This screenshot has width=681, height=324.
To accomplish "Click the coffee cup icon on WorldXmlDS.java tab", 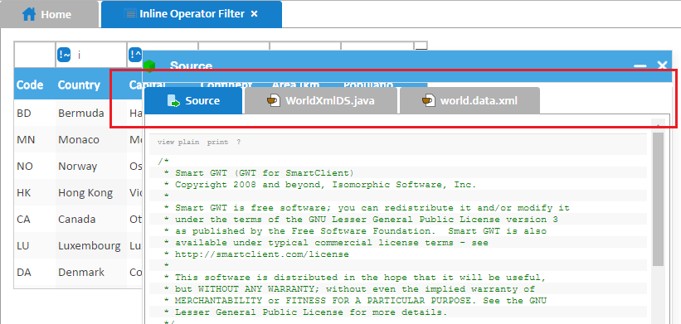I will (273, 100).
